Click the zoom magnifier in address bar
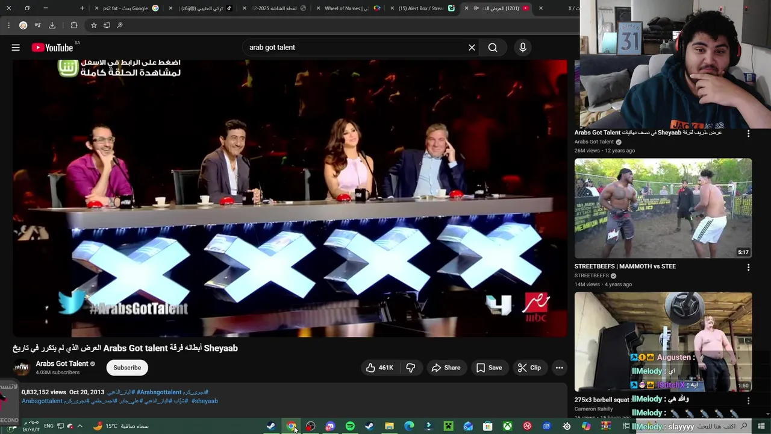This screenshot has width=771, height=434. point(120,25)
